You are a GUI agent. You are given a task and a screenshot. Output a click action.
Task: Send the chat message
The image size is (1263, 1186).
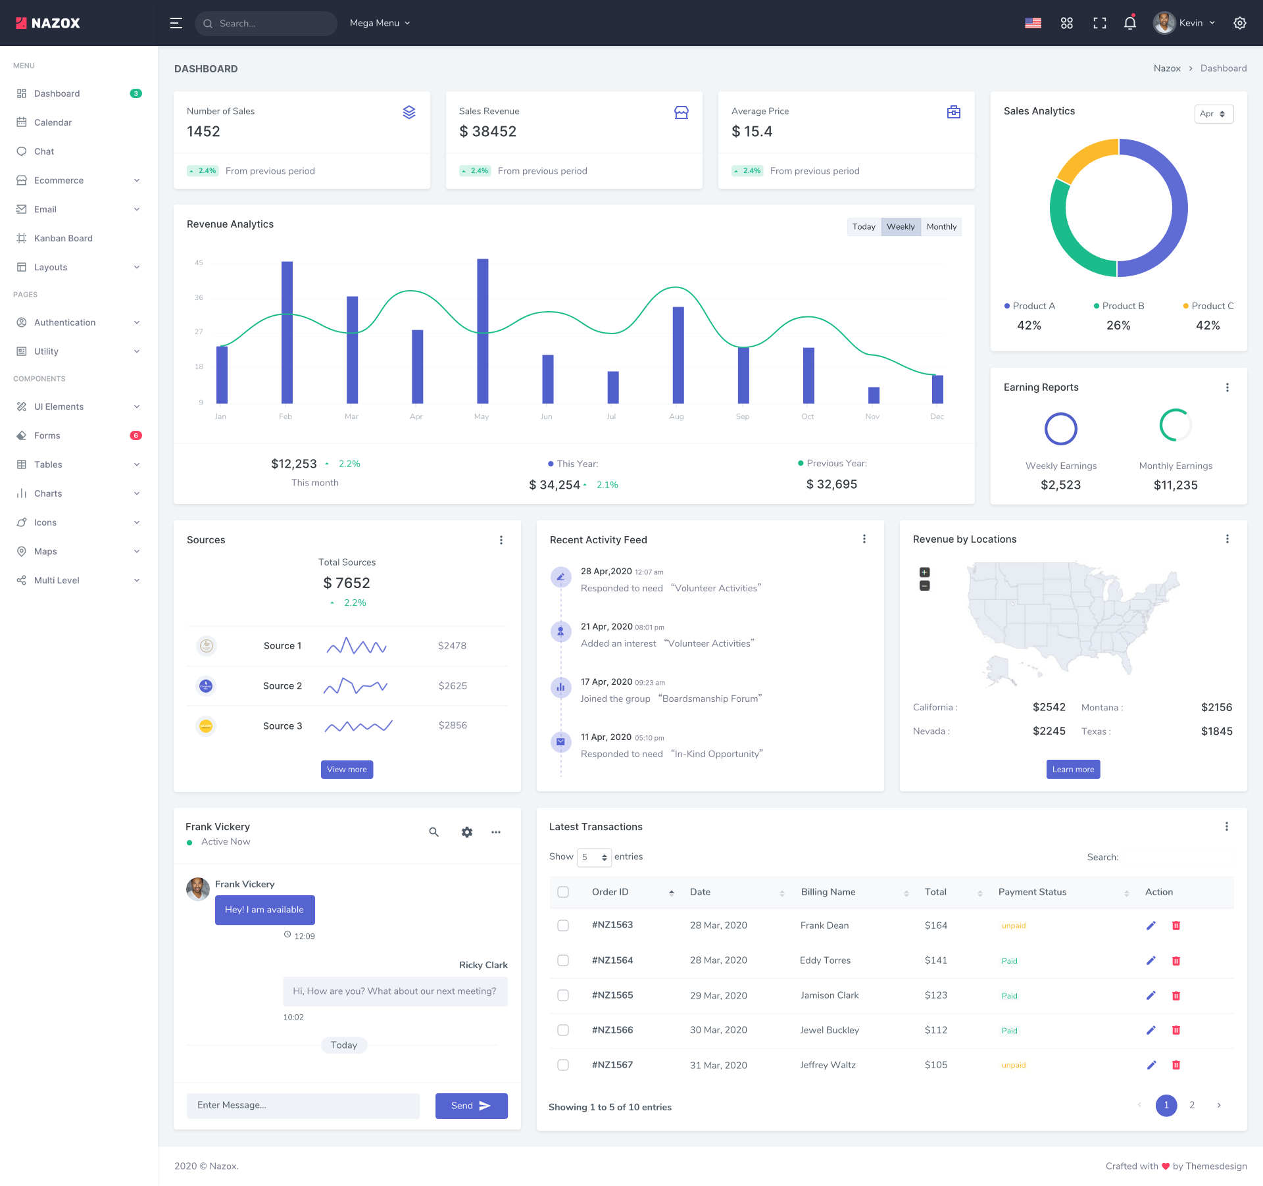coord(471,1106)
